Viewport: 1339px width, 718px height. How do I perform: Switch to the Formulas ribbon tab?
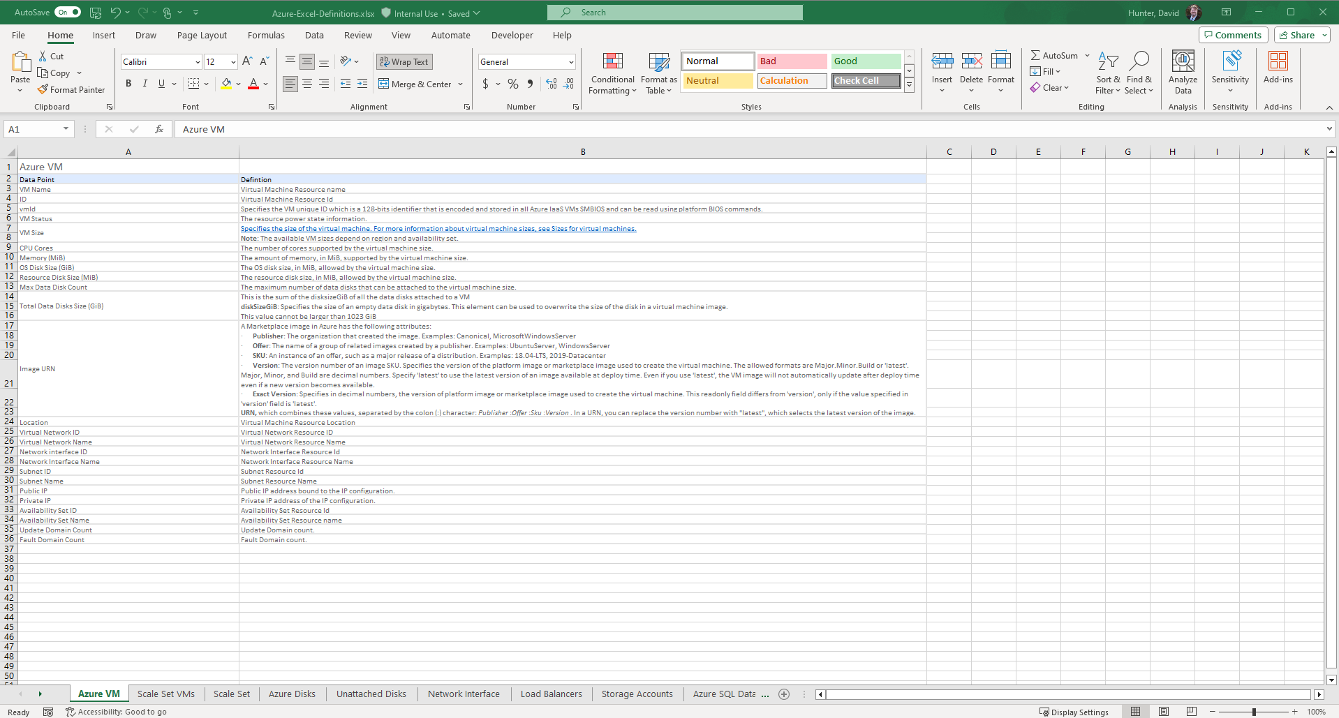(x=265, y=35)
